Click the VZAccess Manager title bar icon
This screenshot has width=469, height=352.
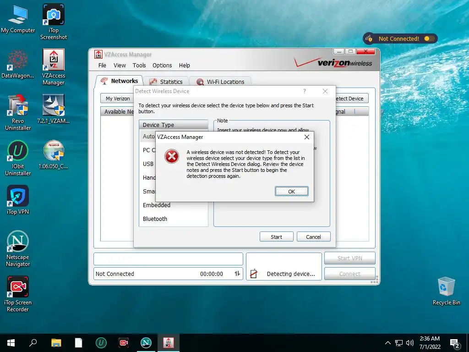pyautogui.click(x=98, y=54)
